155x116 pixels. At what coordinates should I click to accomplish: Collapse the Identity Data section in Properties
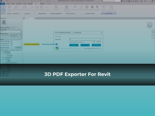click(20, 34)
